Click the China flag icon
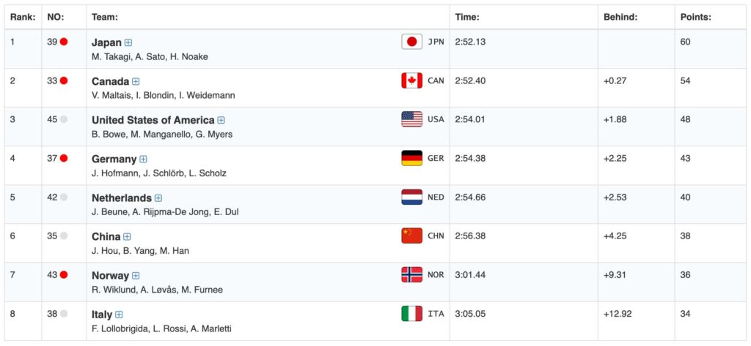This screenshot has width=751, height=346. (x=411, y=236)
